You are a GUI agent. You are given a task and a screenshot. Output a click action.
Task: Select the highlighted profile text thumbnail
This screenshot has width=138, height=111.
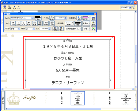pyautogui.click(x=78, y=98)
